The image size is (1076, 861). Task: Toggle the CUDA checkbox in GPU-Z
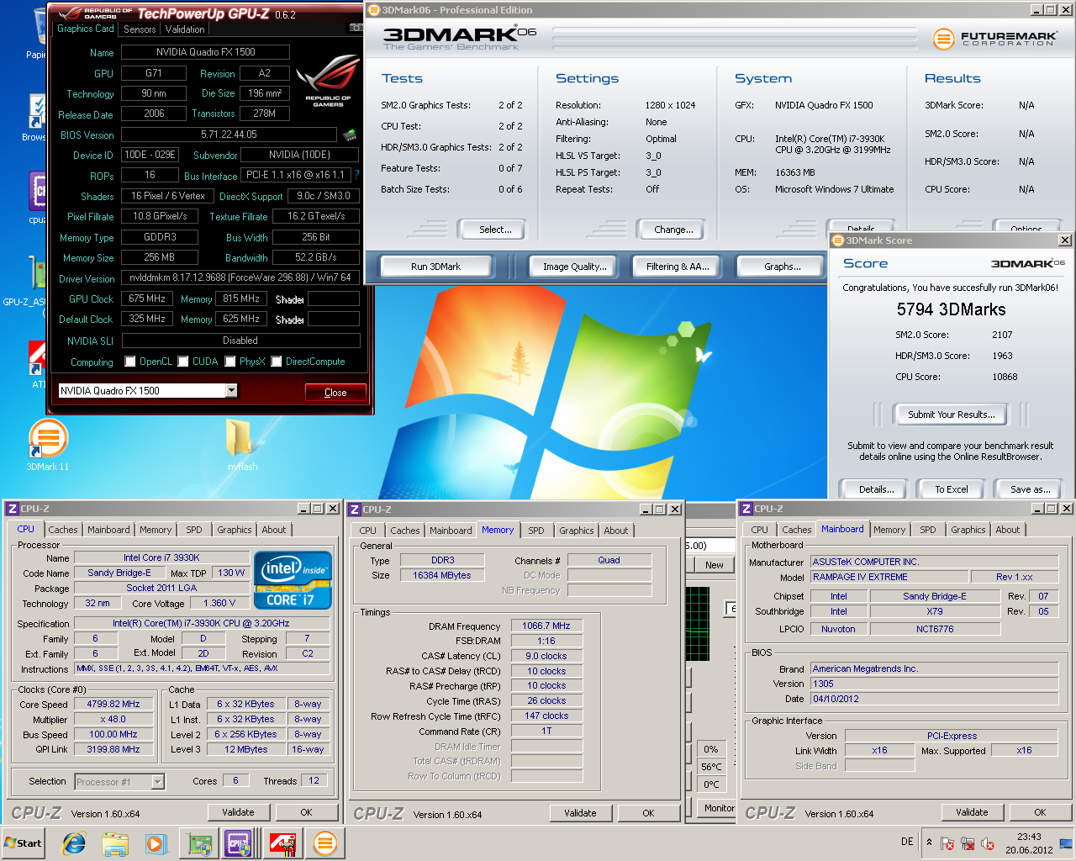coord(183,362)
